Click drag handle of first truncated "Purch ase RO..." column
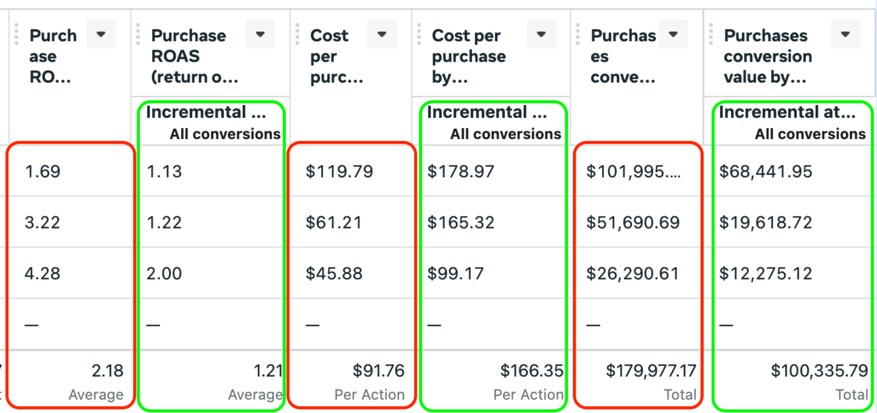This screenshot has width=877, height=413. [16, 35]
